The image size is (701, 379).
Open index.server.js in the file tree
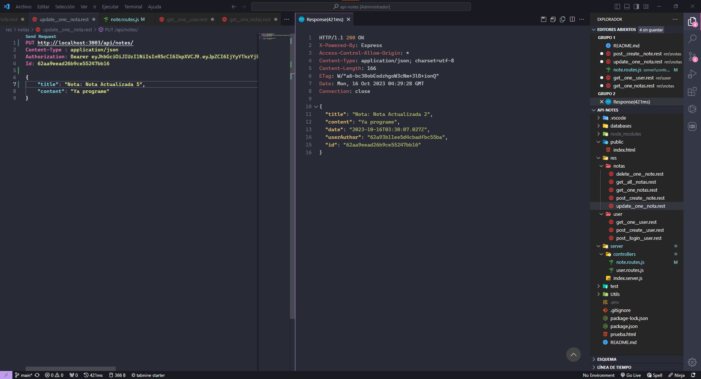(x=628, y=278)
